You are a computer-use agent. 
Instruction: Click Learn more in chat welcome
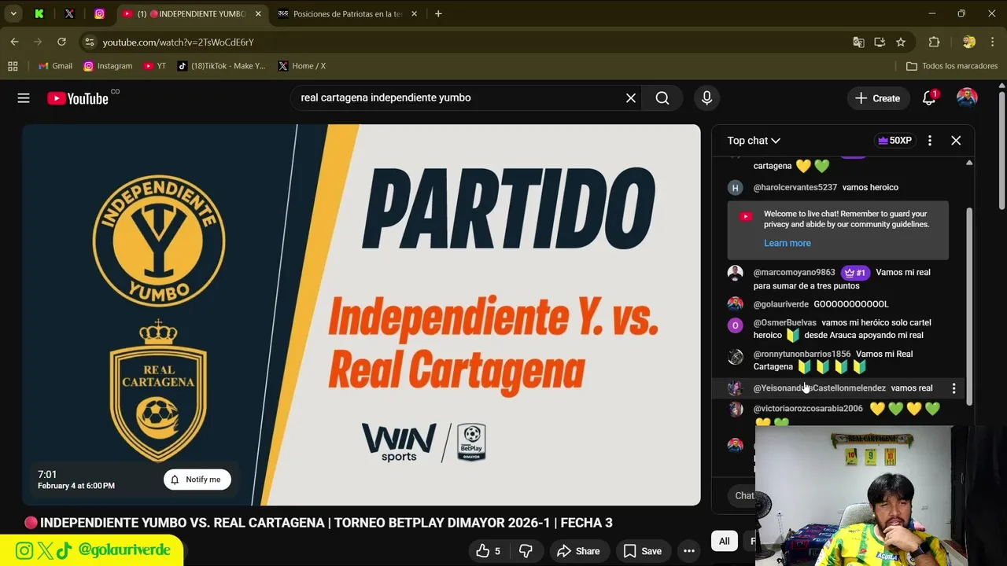[x=787, y=243]
